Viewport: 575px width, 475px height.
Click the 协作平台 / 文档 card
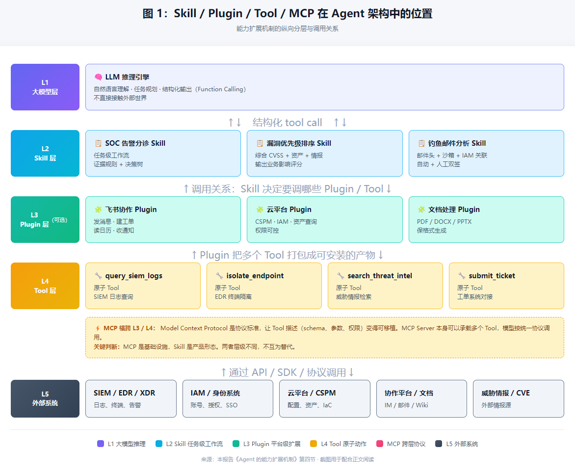[x=422, y=399]
